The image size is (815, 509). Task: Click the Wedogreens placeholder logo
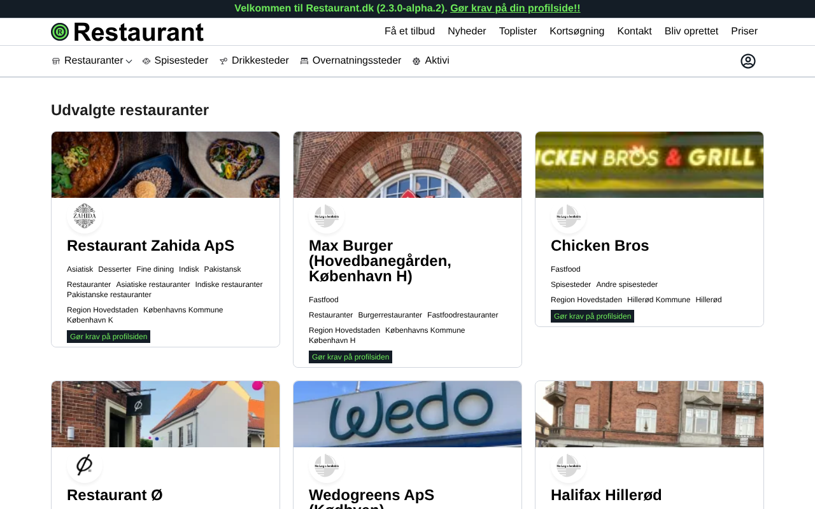point(327,465)
